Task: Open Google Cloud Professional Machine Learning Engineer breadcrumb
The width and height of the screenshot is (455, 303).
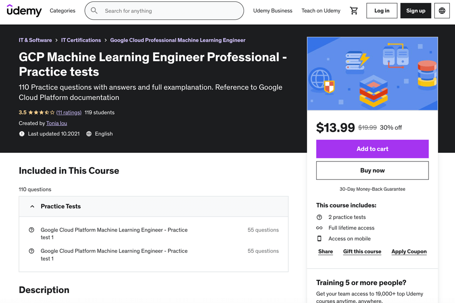Action: 178,40
